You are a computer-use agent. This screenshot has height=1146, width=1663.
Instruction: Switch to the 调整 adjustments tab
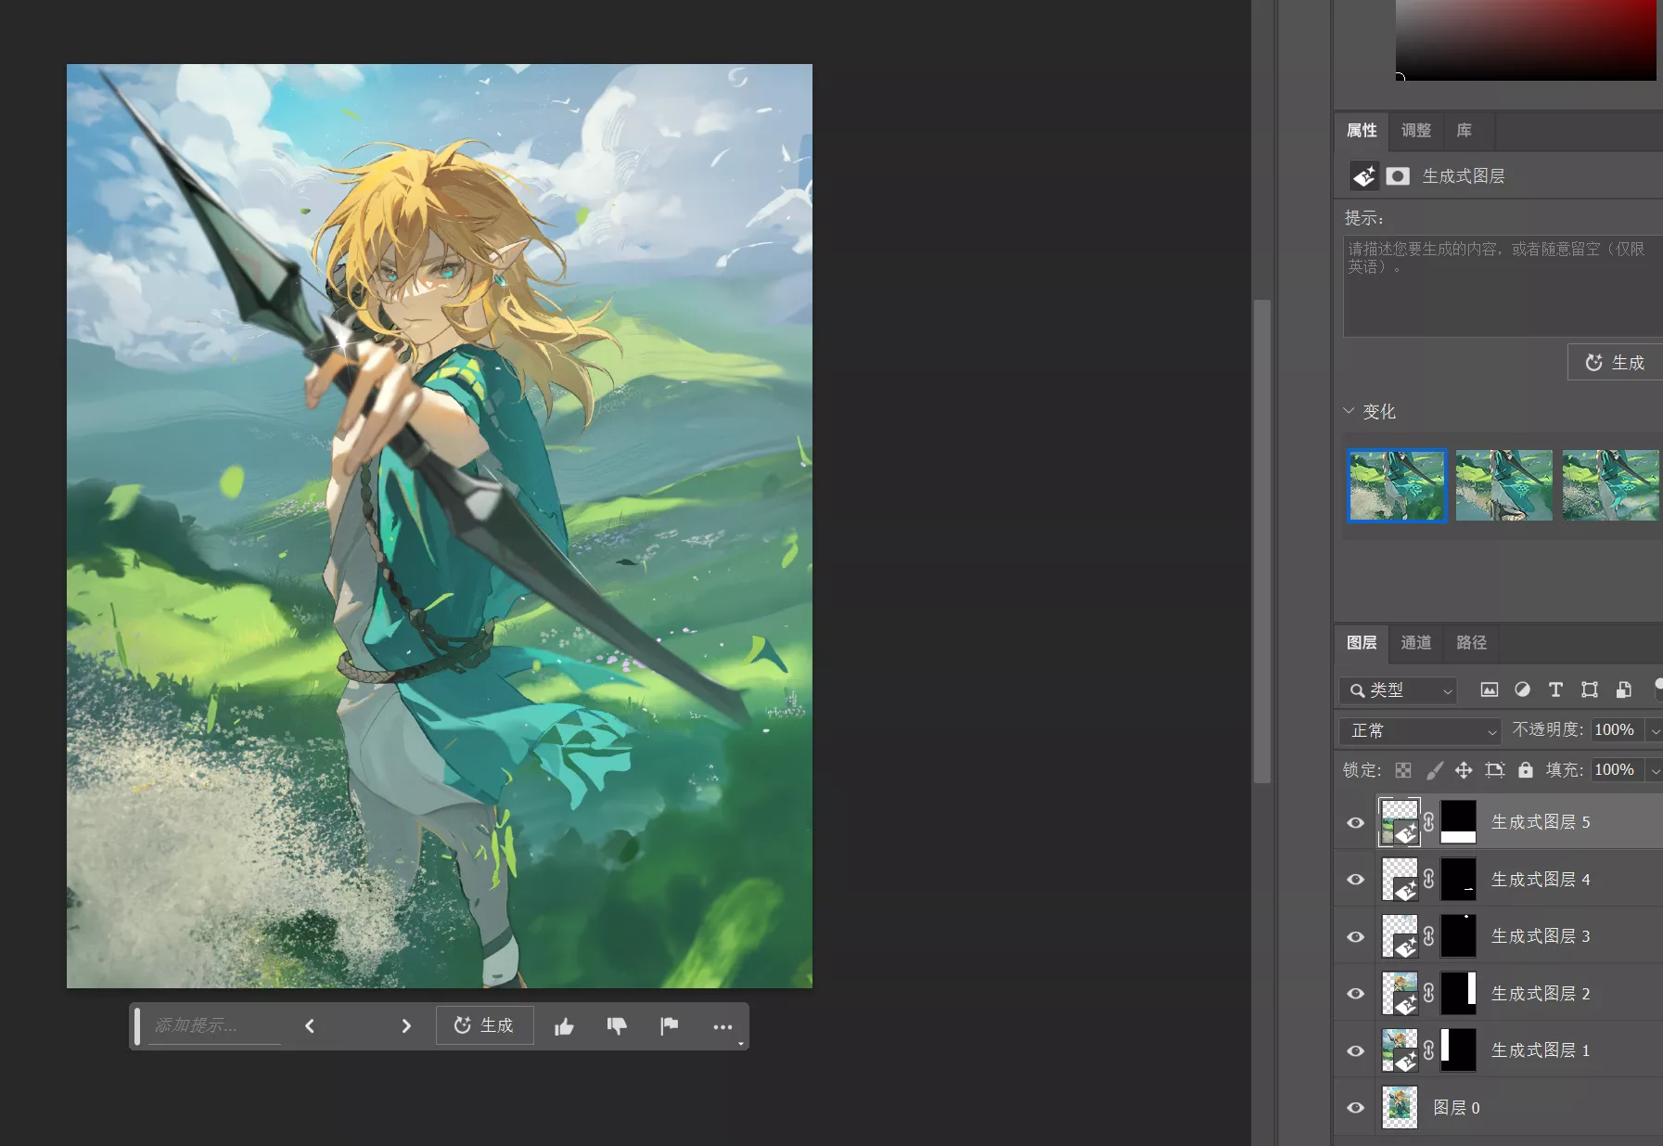coord(1415,131)
